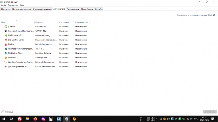Switch to the Процессы tab
The image size is (218, 122).
(x=6, y=9)
